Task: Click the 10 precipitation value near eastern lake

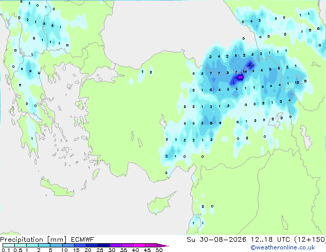Action: 297,83
